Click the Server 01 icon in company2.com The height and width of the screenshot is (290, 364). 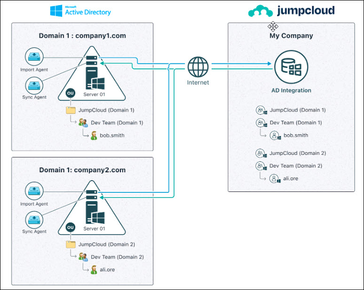(x=92, y=206)
